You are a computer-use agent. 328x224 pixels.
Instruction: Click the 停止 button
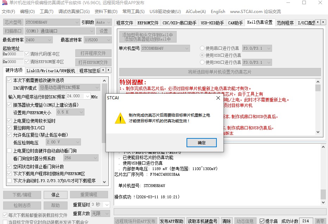coord(56,195)
